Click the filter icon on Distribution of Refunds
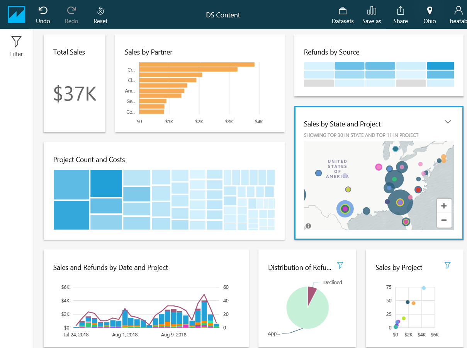The image size is (467, 348). 340,265
